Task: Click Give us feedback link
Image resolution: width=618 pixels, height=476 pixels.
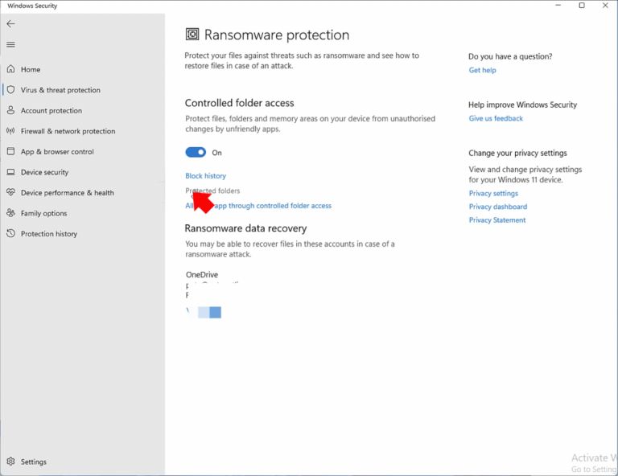Action: point(496,118)
